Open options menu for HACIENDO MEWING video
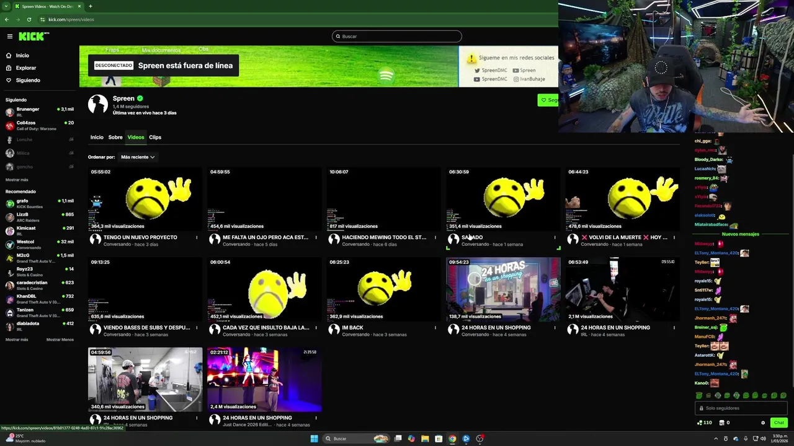 (x=435, y=237)
